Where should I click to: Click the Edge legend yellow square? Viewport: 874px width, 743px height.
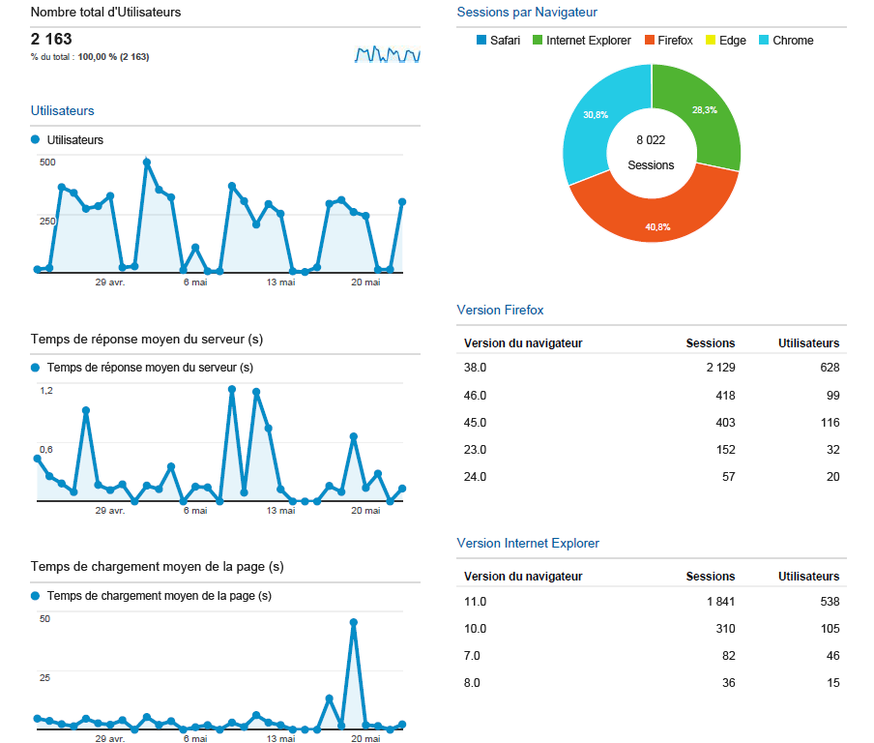[x=711, y=41]
